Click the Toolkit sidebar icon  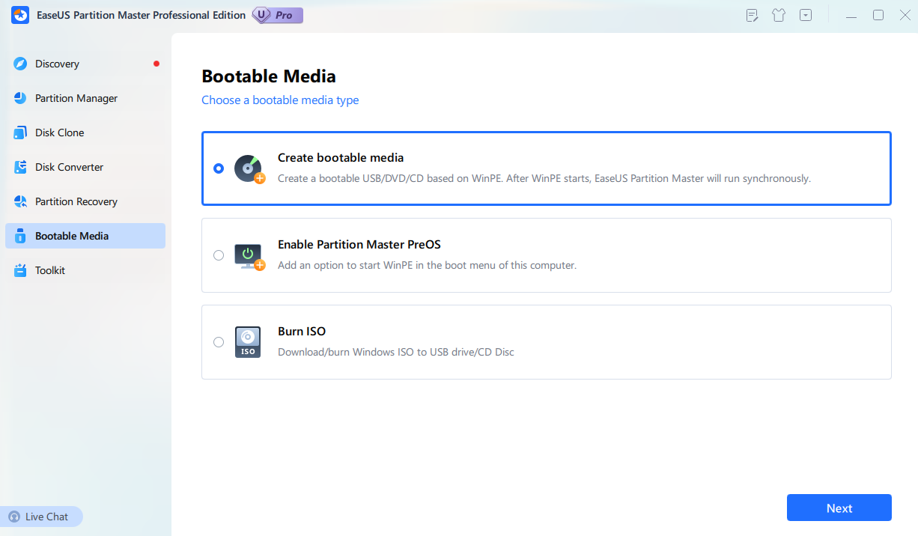20,270
